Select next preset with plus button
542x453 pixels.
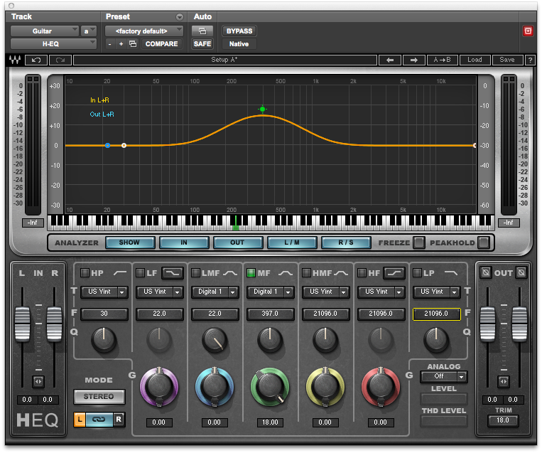(x=121, y=44)
